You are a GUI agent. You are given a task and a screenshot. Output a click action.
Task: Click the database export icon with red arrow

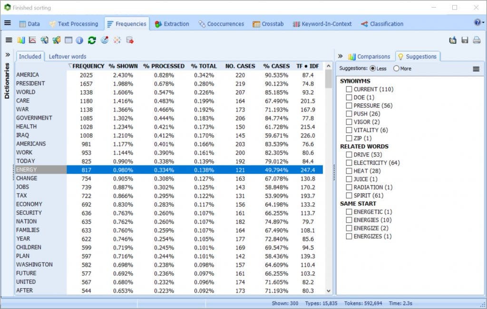pos(129,40)
